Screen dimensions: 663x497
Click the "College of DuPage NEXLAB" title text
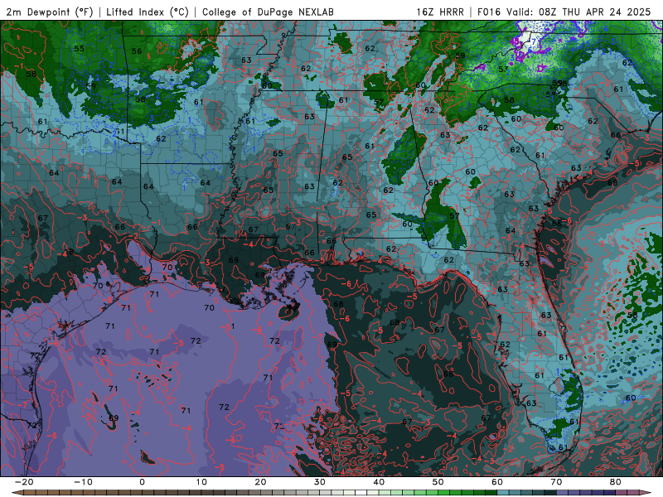(268, 12)
